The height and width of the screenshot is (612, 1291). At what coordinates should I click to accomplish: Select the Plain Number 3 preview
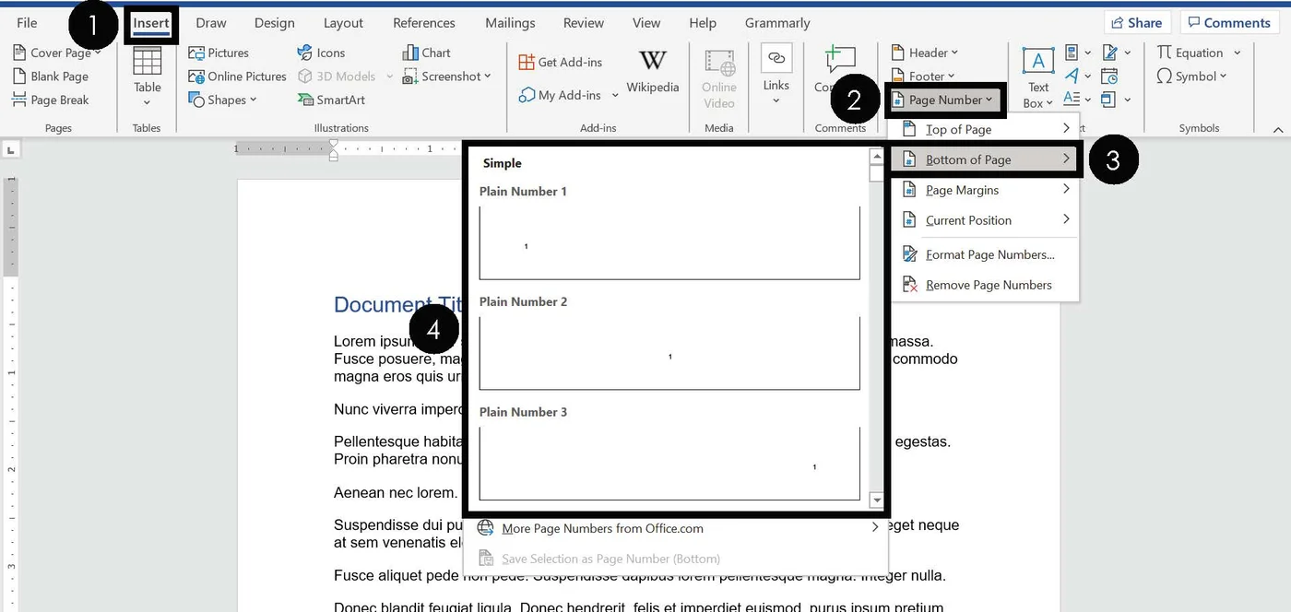click(x=669, y=463)
